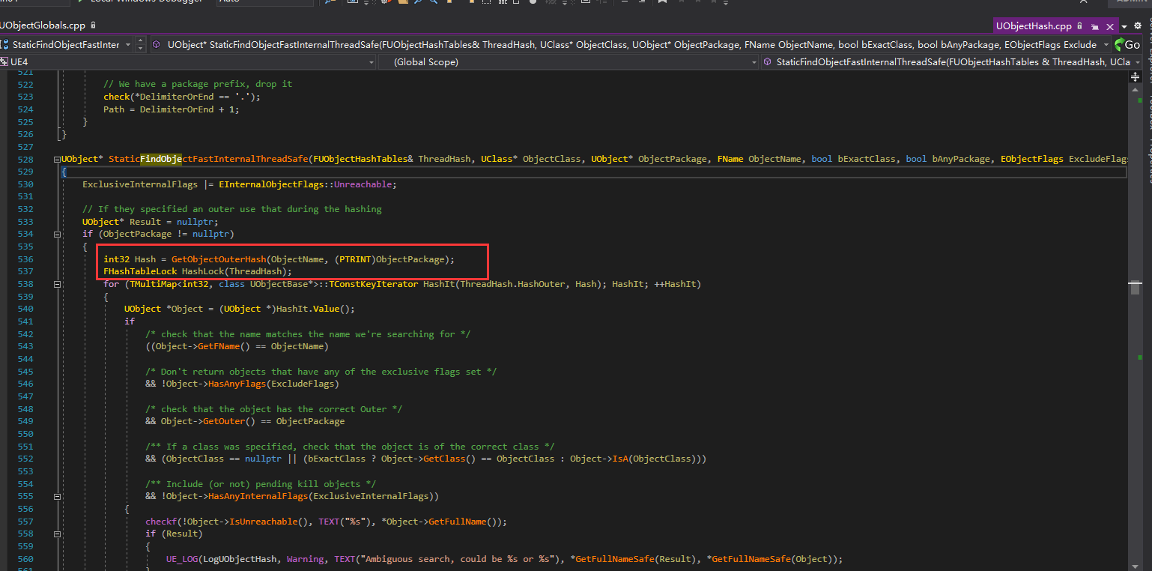Screen dimensions: 1152x571
Task: Click the method icon beside StaticFindObjectFastInternalThreadSafe
Action: pos(157,44)
